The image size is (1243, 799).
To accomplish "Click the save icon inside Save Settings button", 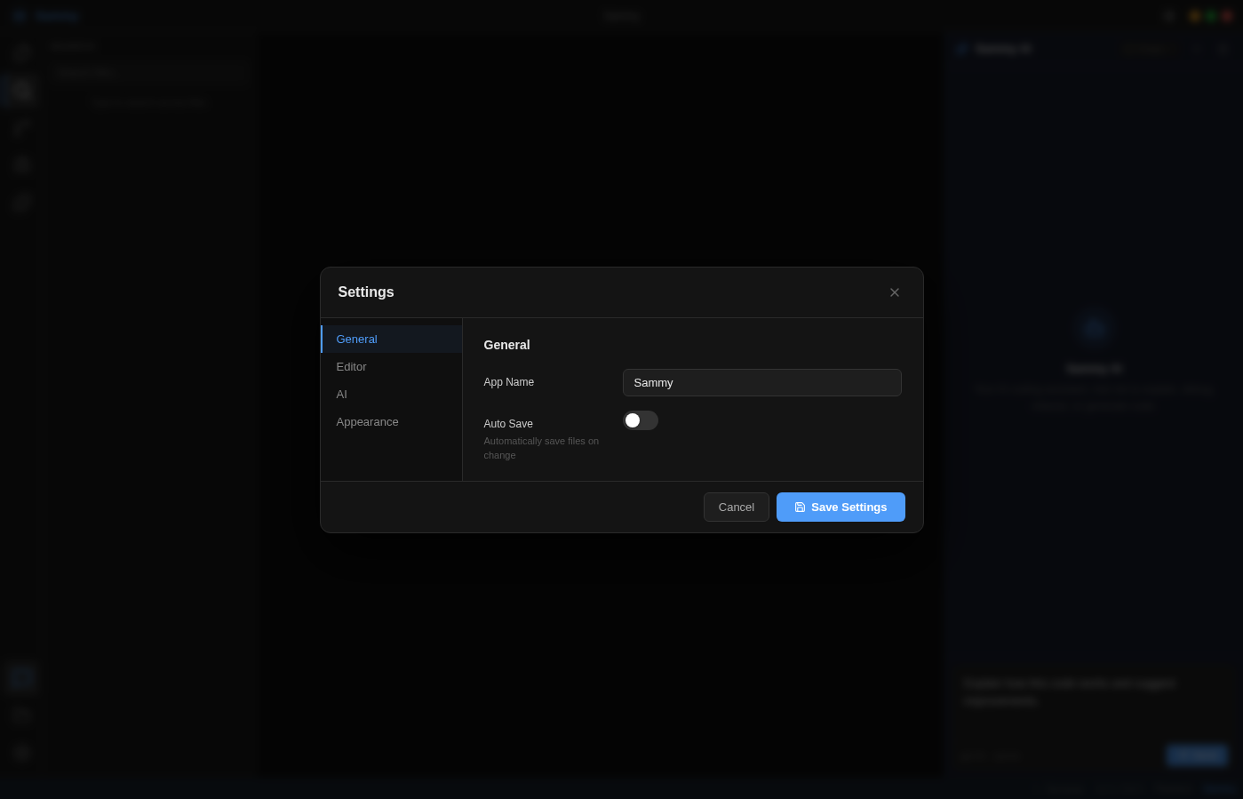I will [801, 507].
